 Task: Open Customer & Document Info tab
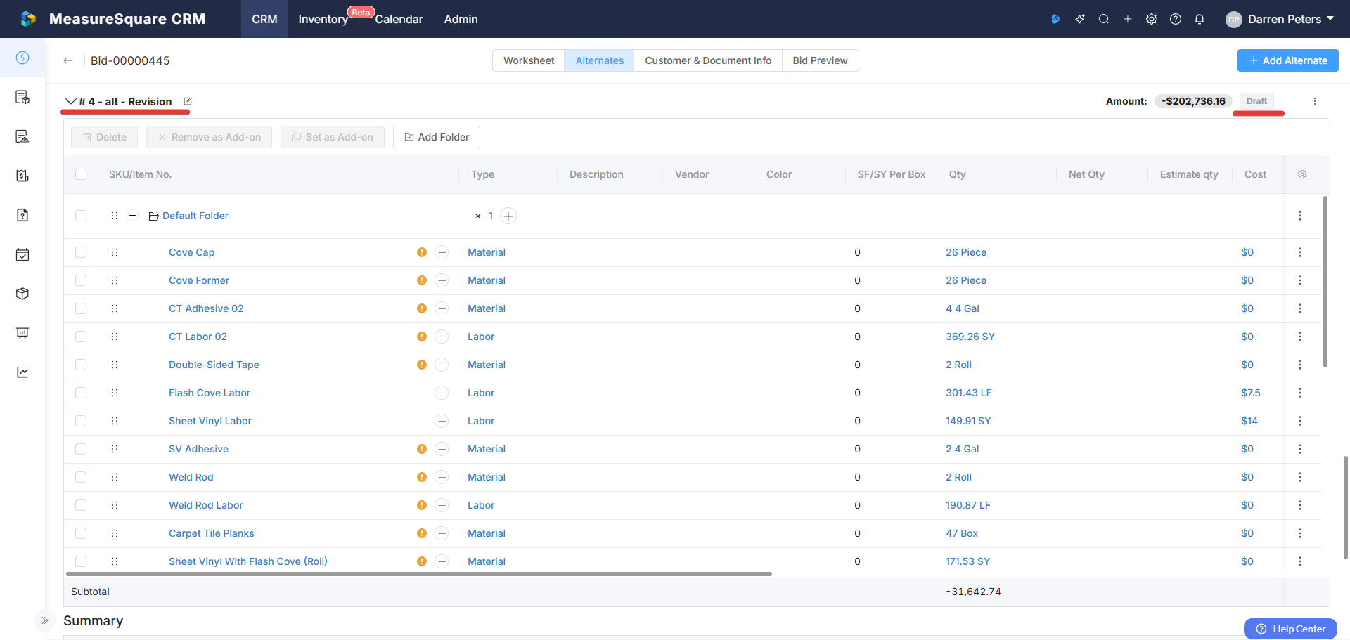point(708,60)
